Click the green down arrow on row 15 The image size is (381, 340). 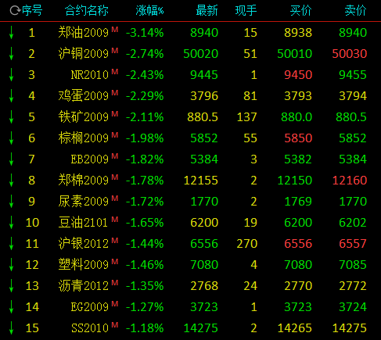pos(11,328)
